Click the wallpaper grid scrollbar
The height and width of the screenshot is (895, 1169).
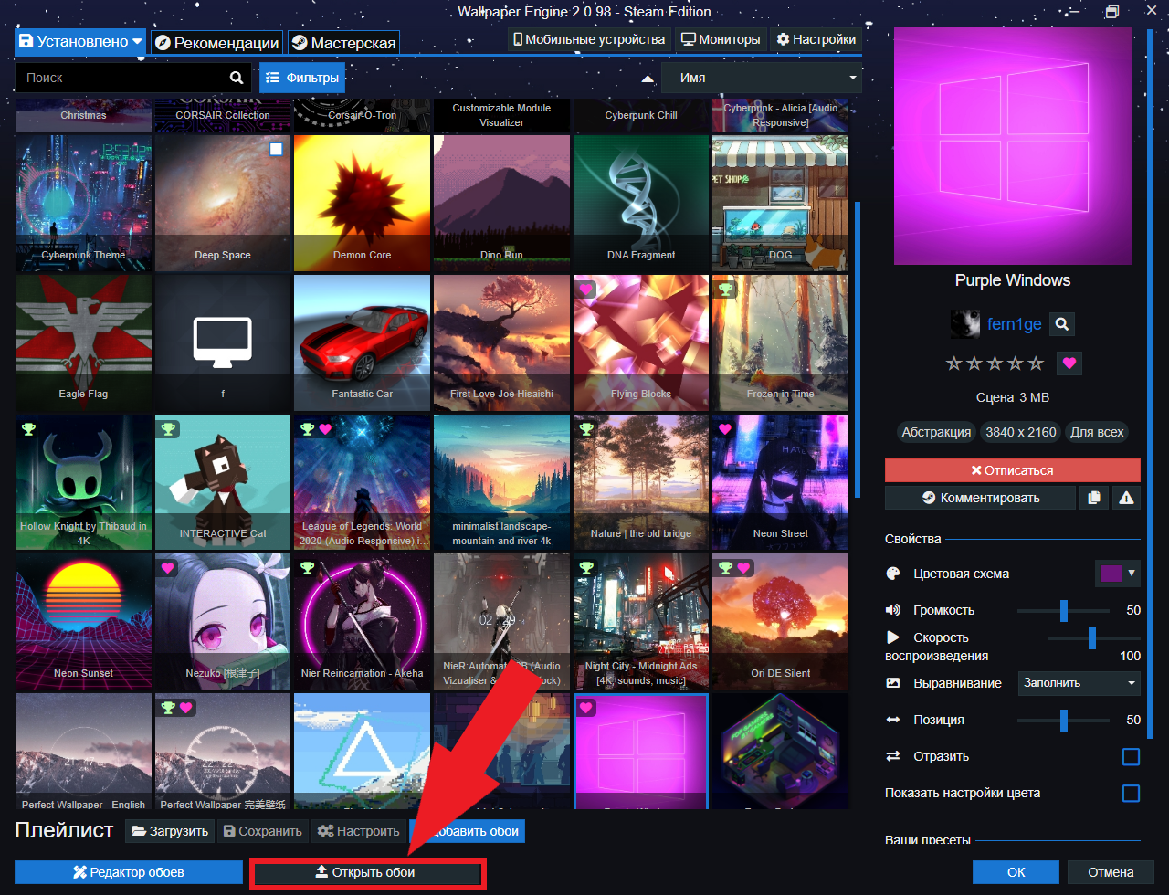click(x=857, y=349)
